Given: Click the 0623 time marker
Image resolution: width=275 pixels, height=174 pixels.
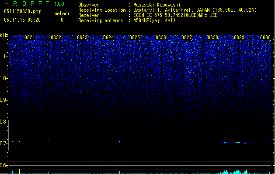Looking at the screenshot, I should click(82, 37).
